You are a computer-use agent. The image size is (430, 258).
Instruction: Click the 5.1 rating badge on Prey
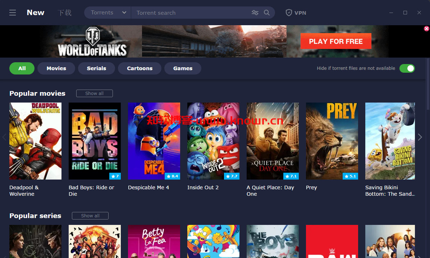coord(351,176)
